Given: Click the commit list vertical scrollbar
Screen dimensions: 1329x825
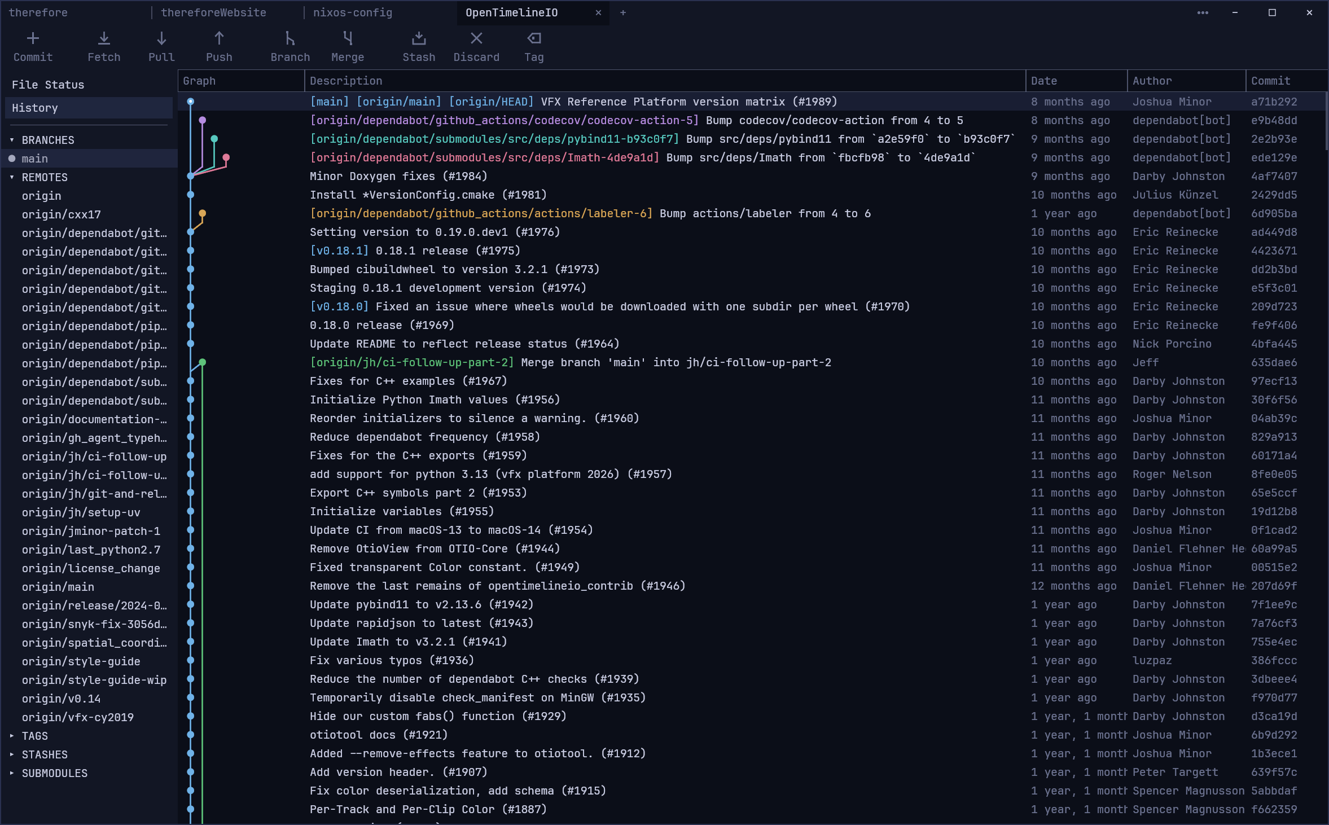Looking at the screenshot, I should tap(1326, 121).
